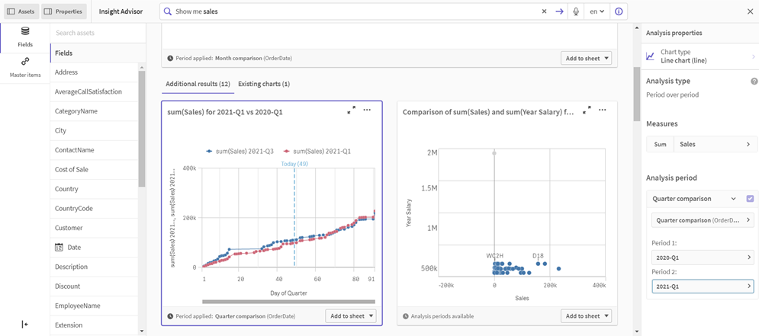Viewport: 759px width, 336px height.
Task: Open the info icon next to language
Action: click(x=619, y=11)
